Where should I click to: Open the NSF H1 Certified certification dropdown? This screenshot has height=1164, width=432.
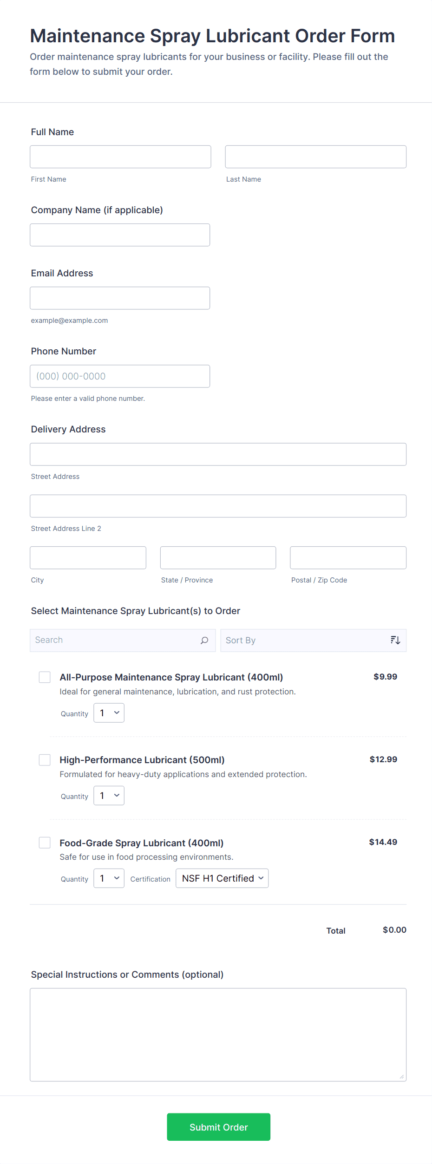tap(222, 878)
